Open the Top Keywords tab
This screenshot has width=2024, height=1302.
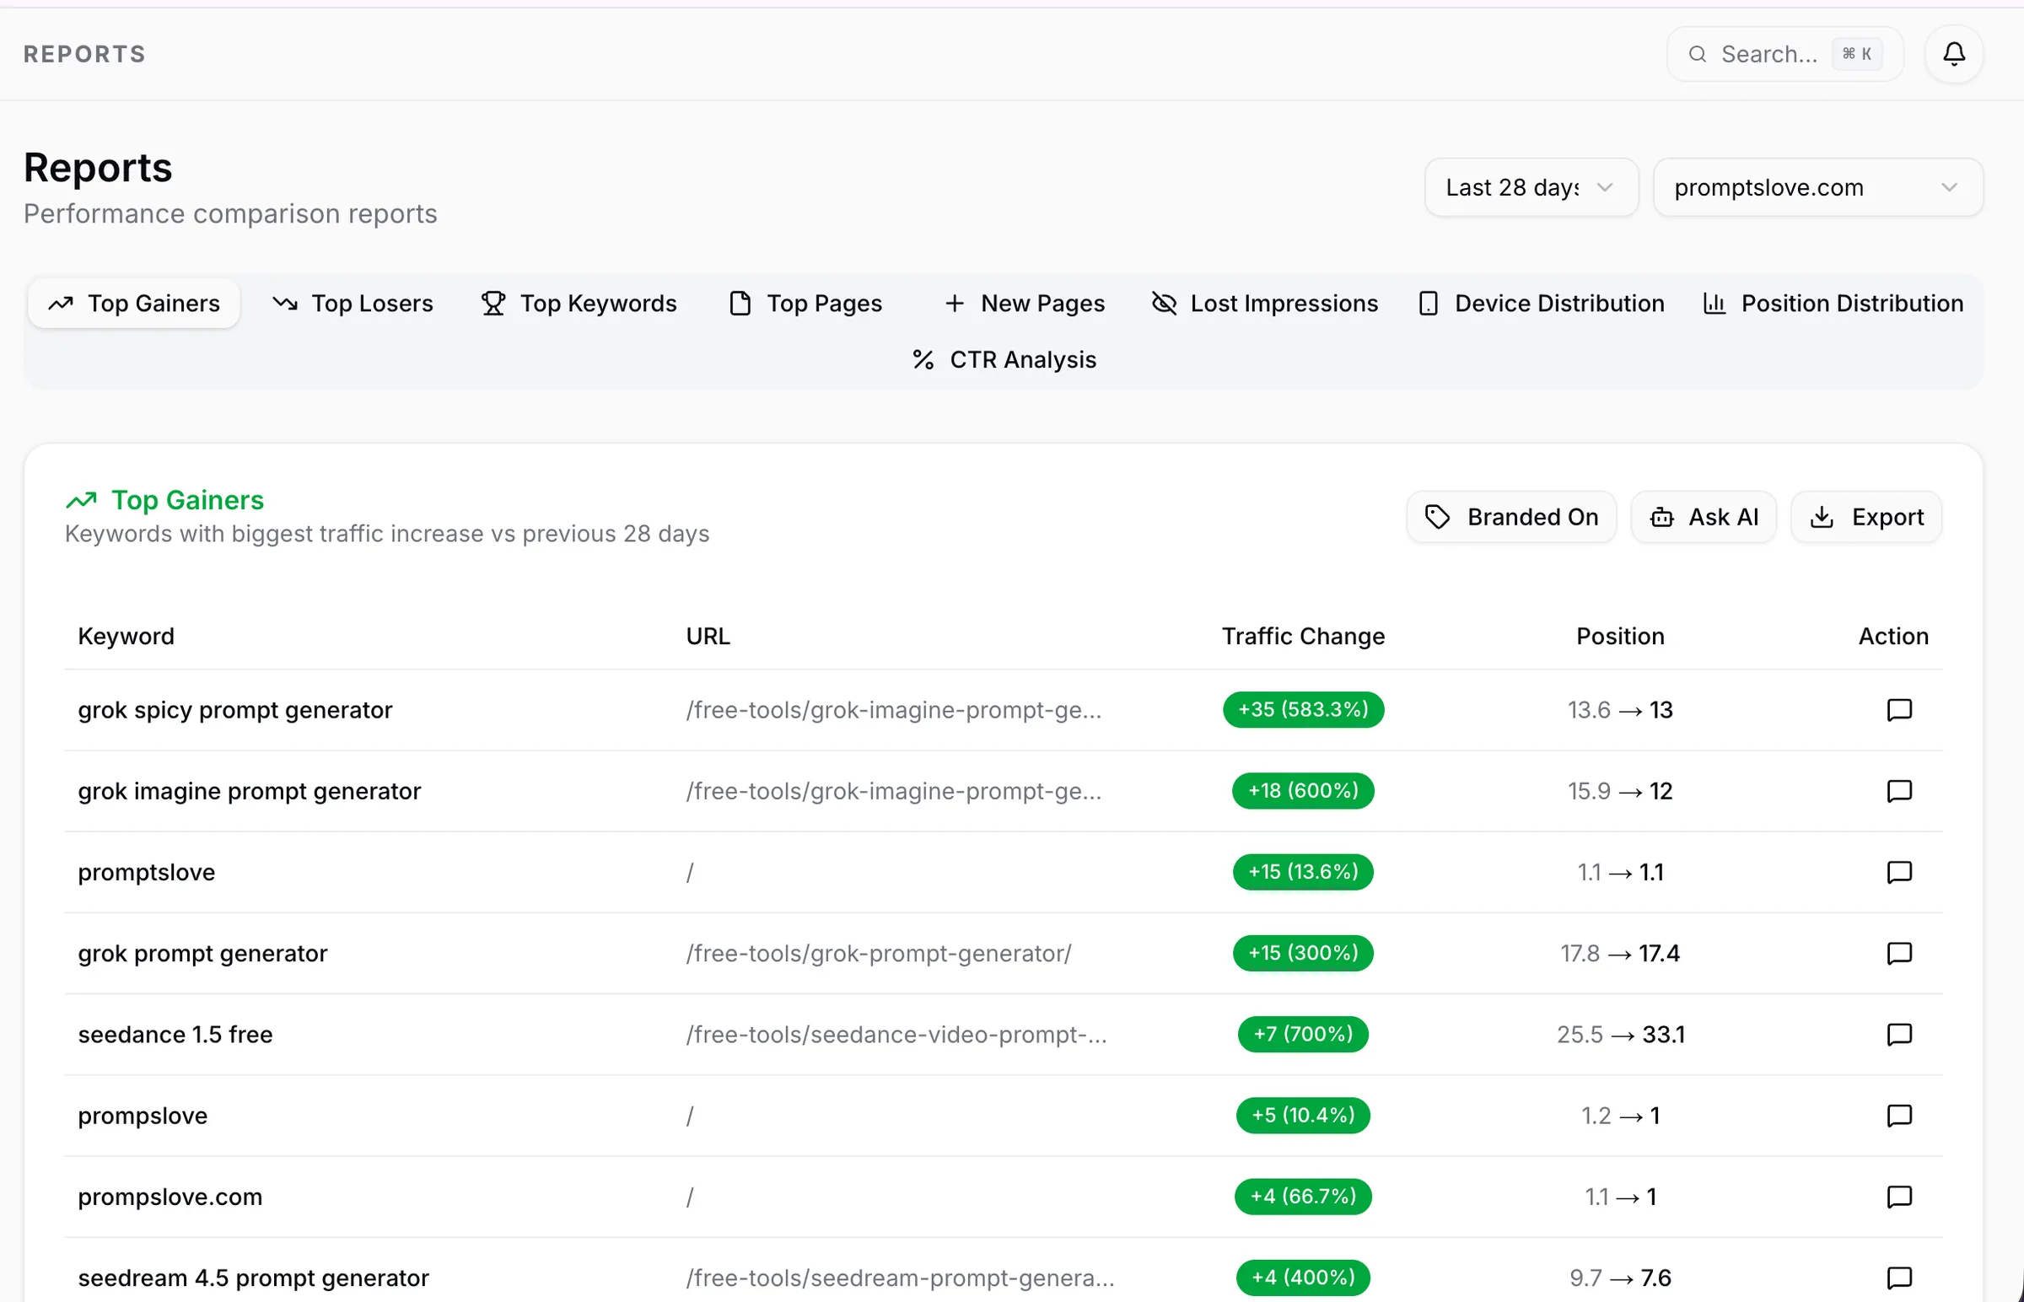coord(579,303)
